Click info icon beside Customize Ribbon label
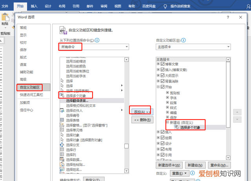The image size is (251, 181). [x=184, y=40]
